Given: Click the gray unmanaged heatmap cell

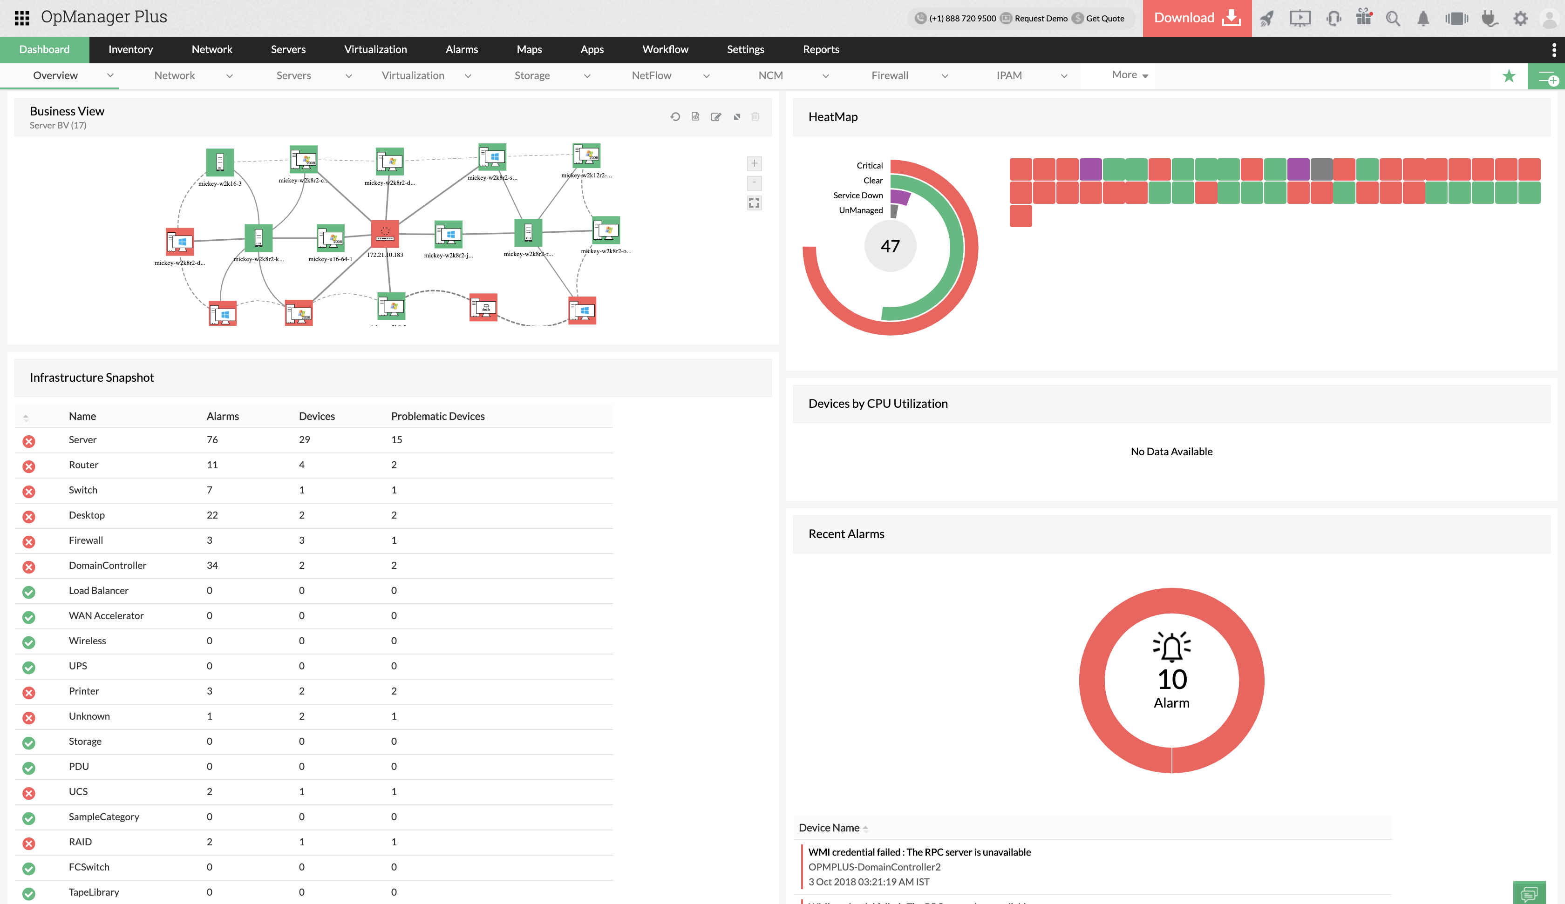Looking at the screenshot, I should (x=1321, y=169).
